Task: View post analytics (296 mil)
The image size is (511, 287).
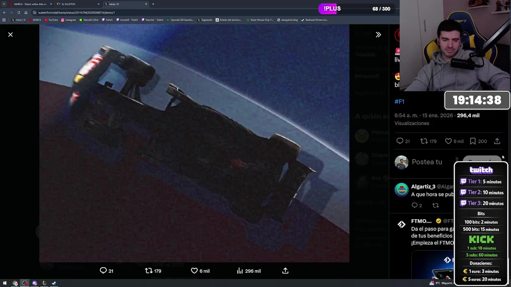Action: pos(249,271)
